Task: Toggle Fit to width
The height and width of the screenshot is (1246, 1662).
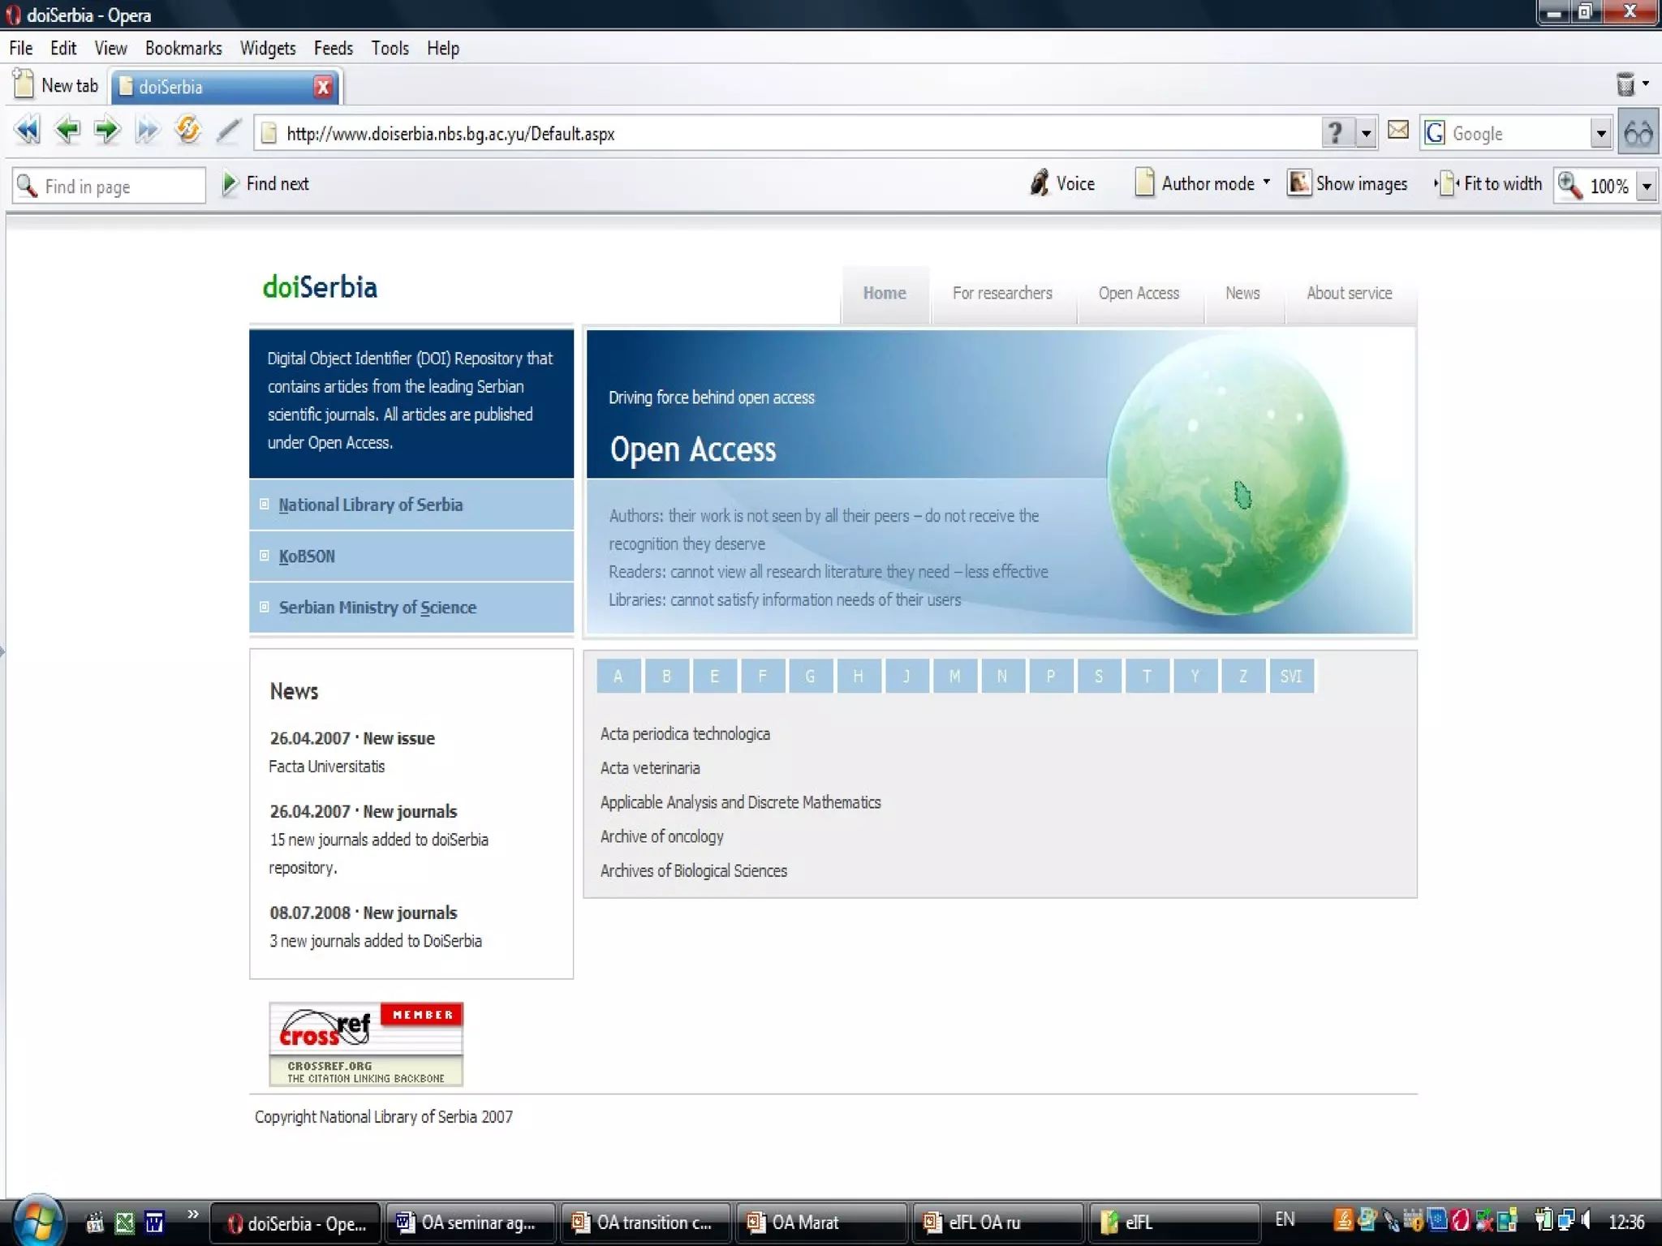Action: [x=1489, y=184]
